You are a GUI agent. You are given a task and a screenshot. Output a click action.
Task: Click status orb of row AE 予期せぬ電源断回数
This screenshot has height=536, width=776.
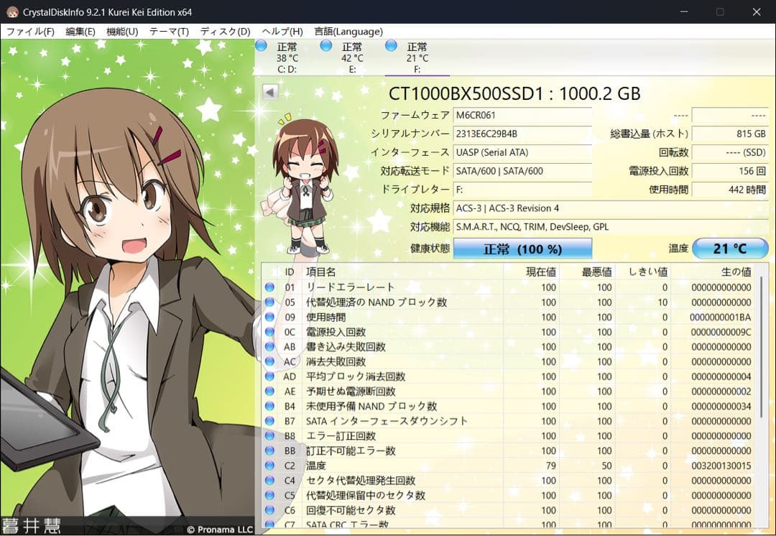click(x=269, y=391)
